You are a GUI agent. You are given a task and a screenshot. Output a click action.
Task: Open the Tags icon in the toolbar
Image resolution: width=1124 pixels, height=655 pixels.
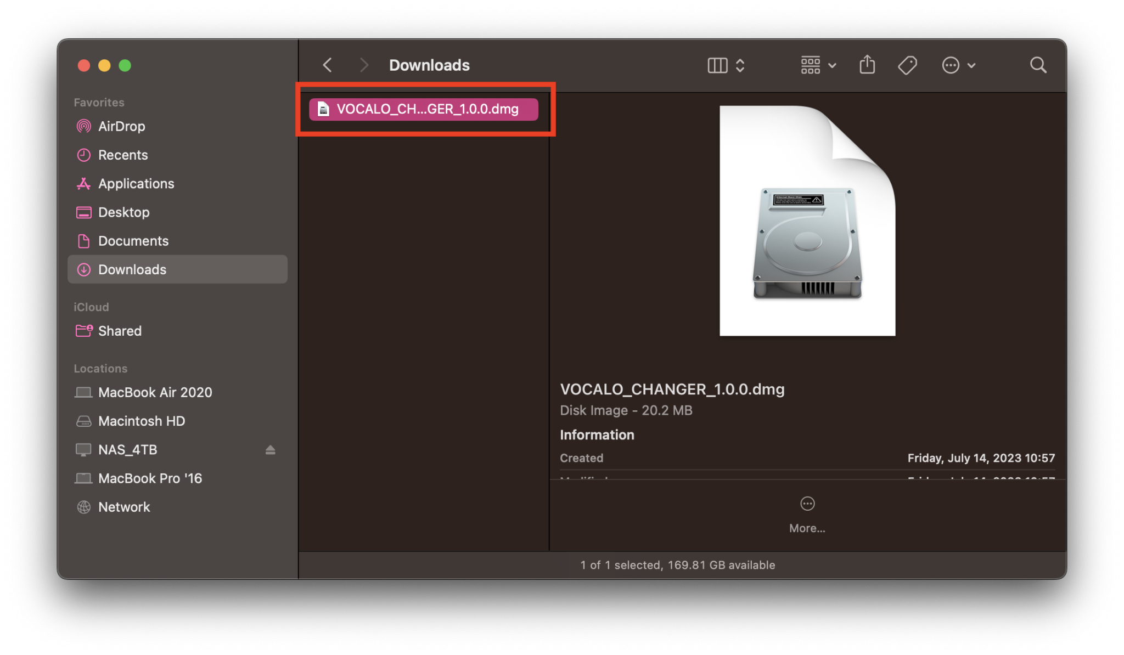tap(907, 65)
